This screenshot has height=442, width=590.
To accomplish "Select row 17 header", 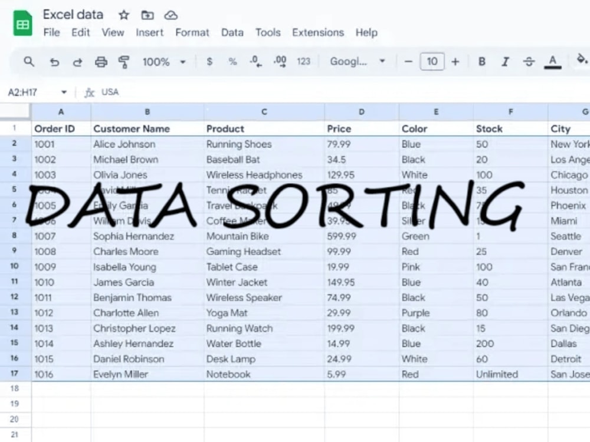I will tap(15, 374).
